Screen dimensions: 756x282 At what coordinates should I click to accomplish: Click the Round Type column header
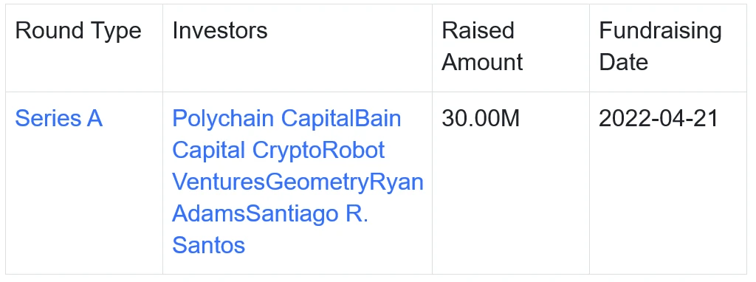(x=78, y=31)
